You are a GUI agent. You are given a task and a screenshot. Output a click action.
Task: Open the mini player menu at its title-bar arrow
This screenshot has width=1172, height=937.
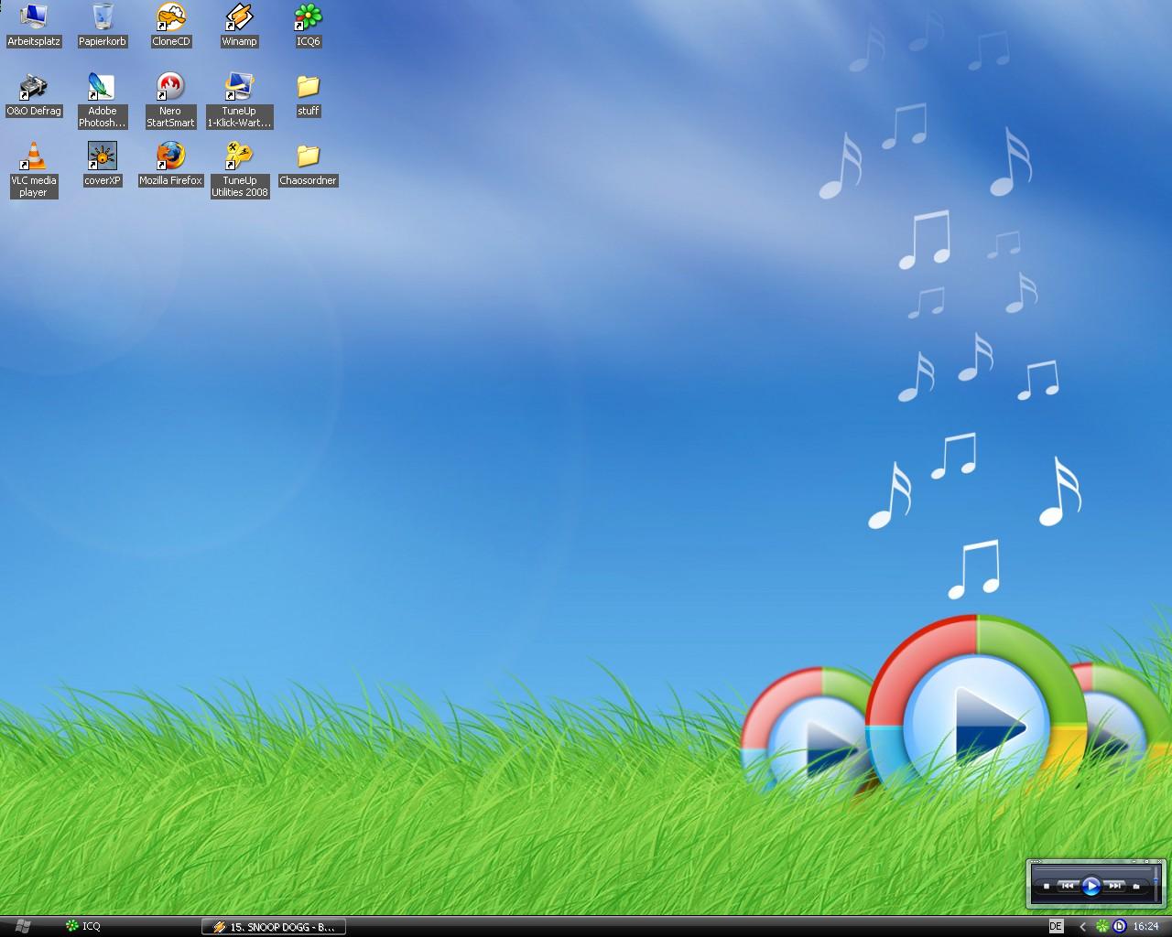tap(1036, 861)
